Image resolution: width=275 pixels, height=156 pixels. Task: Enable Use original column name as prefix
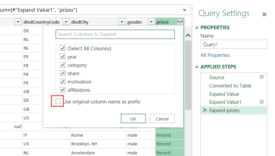coord(59,101)
